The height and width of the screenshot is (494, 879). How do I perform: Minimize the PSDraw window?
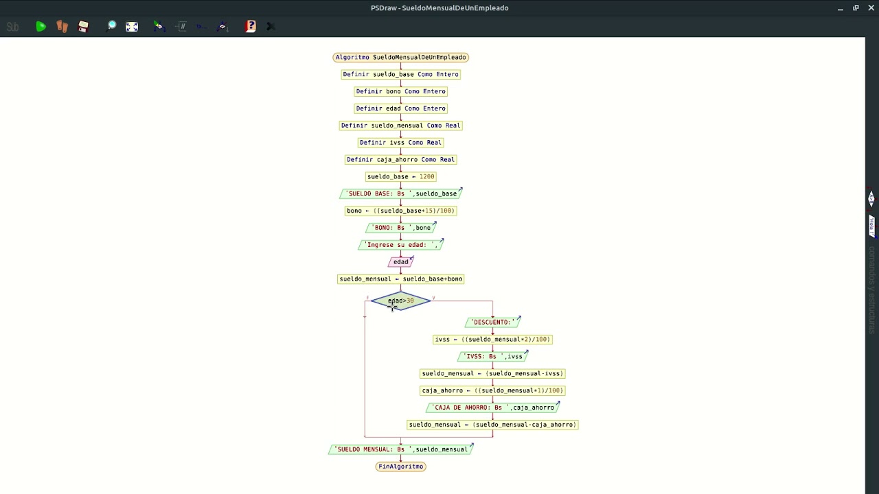(x=841, y=8)
